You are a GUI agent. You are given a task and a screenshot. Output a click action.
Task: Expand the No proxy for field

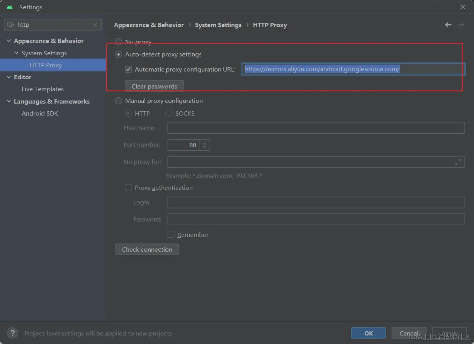tap(458, 162)
